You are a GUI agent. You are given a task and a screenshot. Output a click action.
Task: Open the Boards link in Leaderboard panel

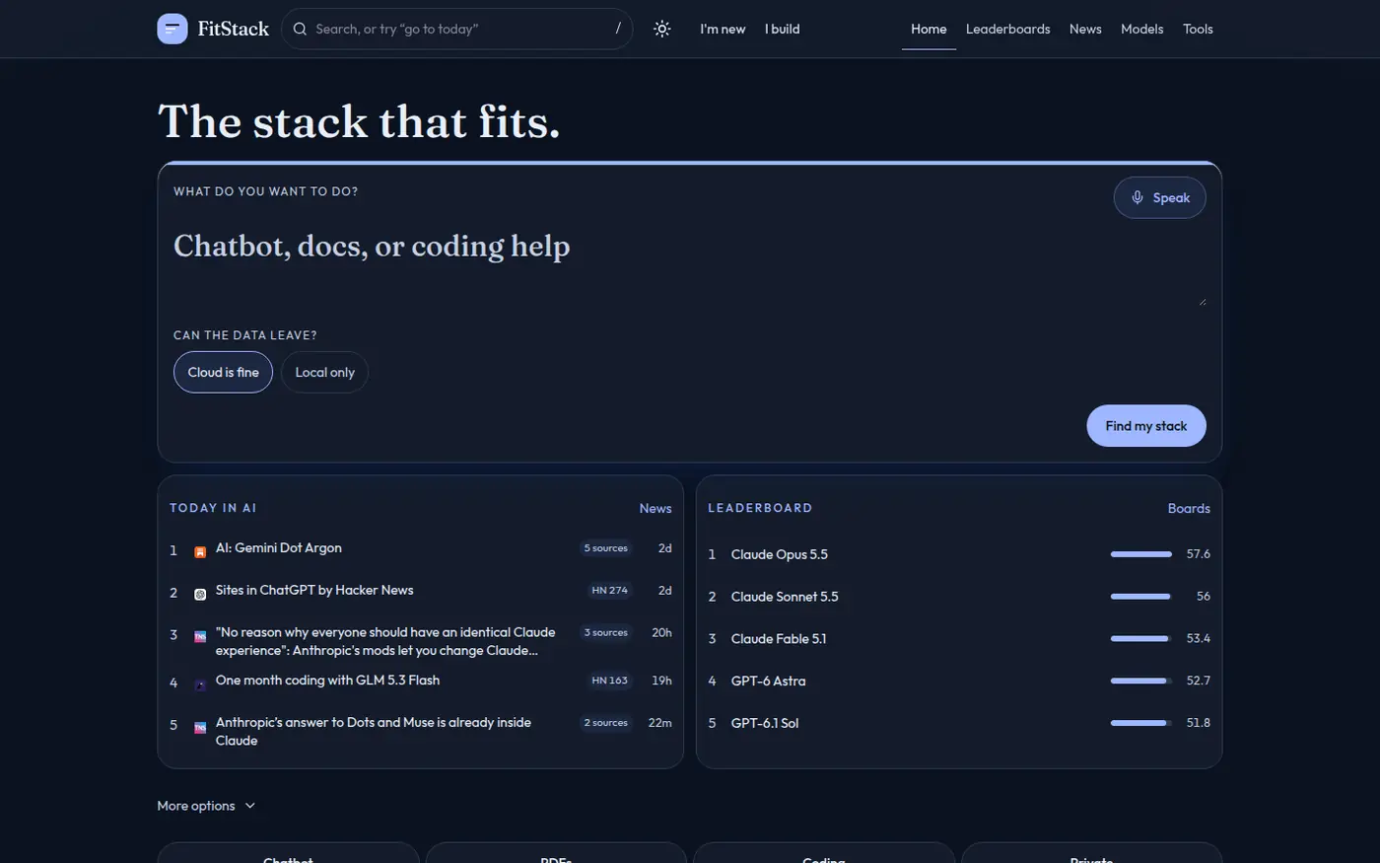click(1189, 508)
